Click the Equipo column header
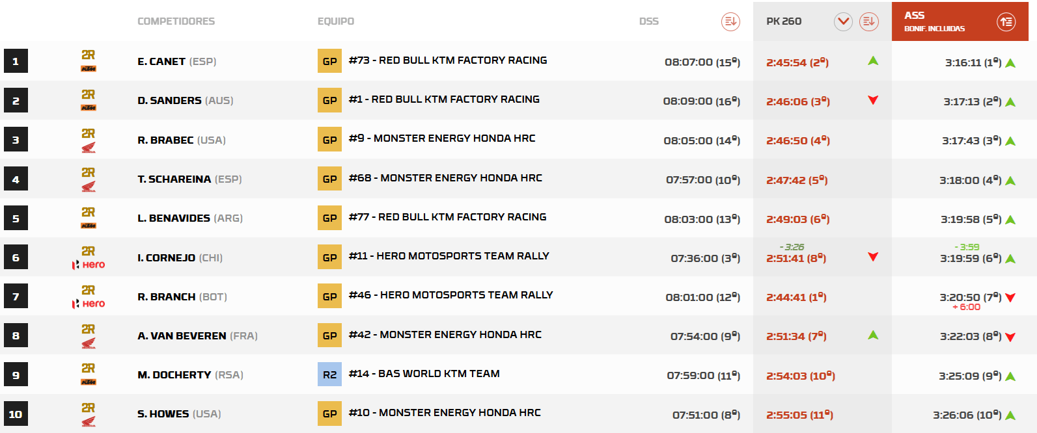The height and width of the screenshot is (433, 1037). click(x=336, y=21)
